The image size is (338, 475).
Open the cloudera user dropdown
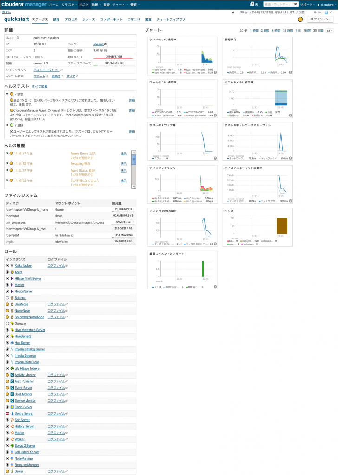click(x=325, y=5)
